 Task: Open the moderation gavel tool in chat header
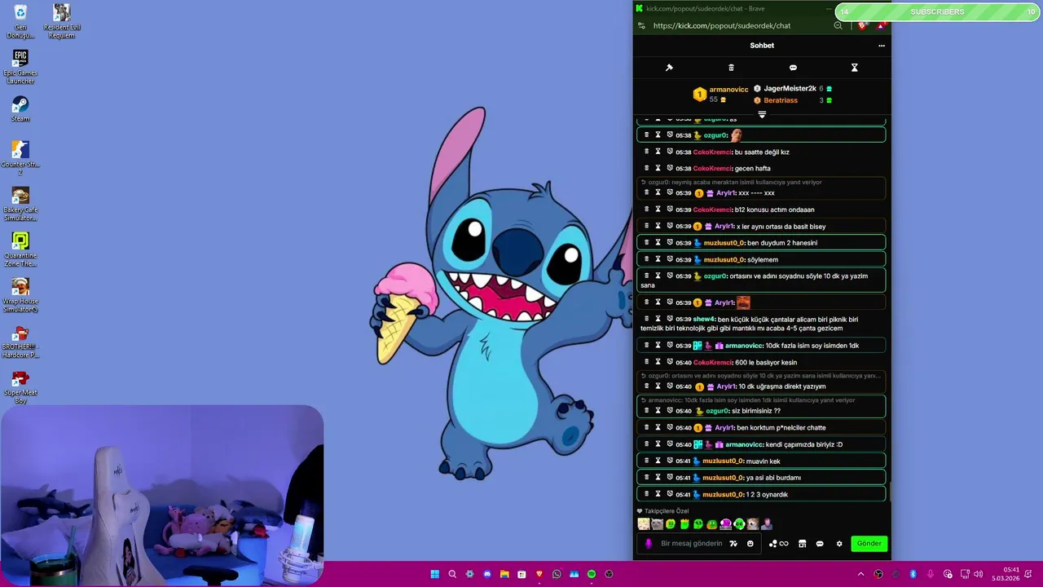(x=669, y=68)
